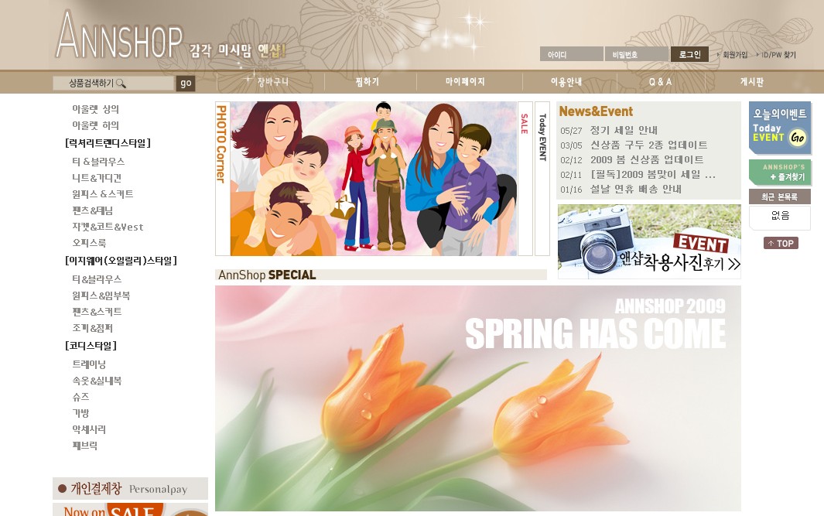Click the go search button
This screenshot has height=516, width=824.
186,83
